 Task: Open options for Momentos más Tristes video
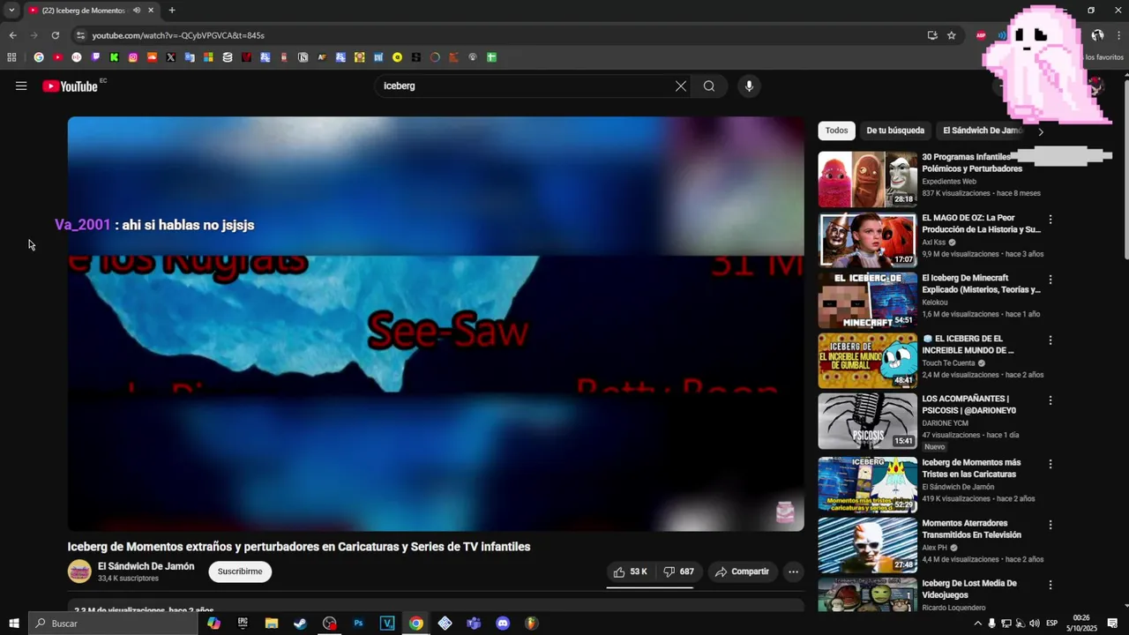pyautogui.click(x=1050, y=464)
